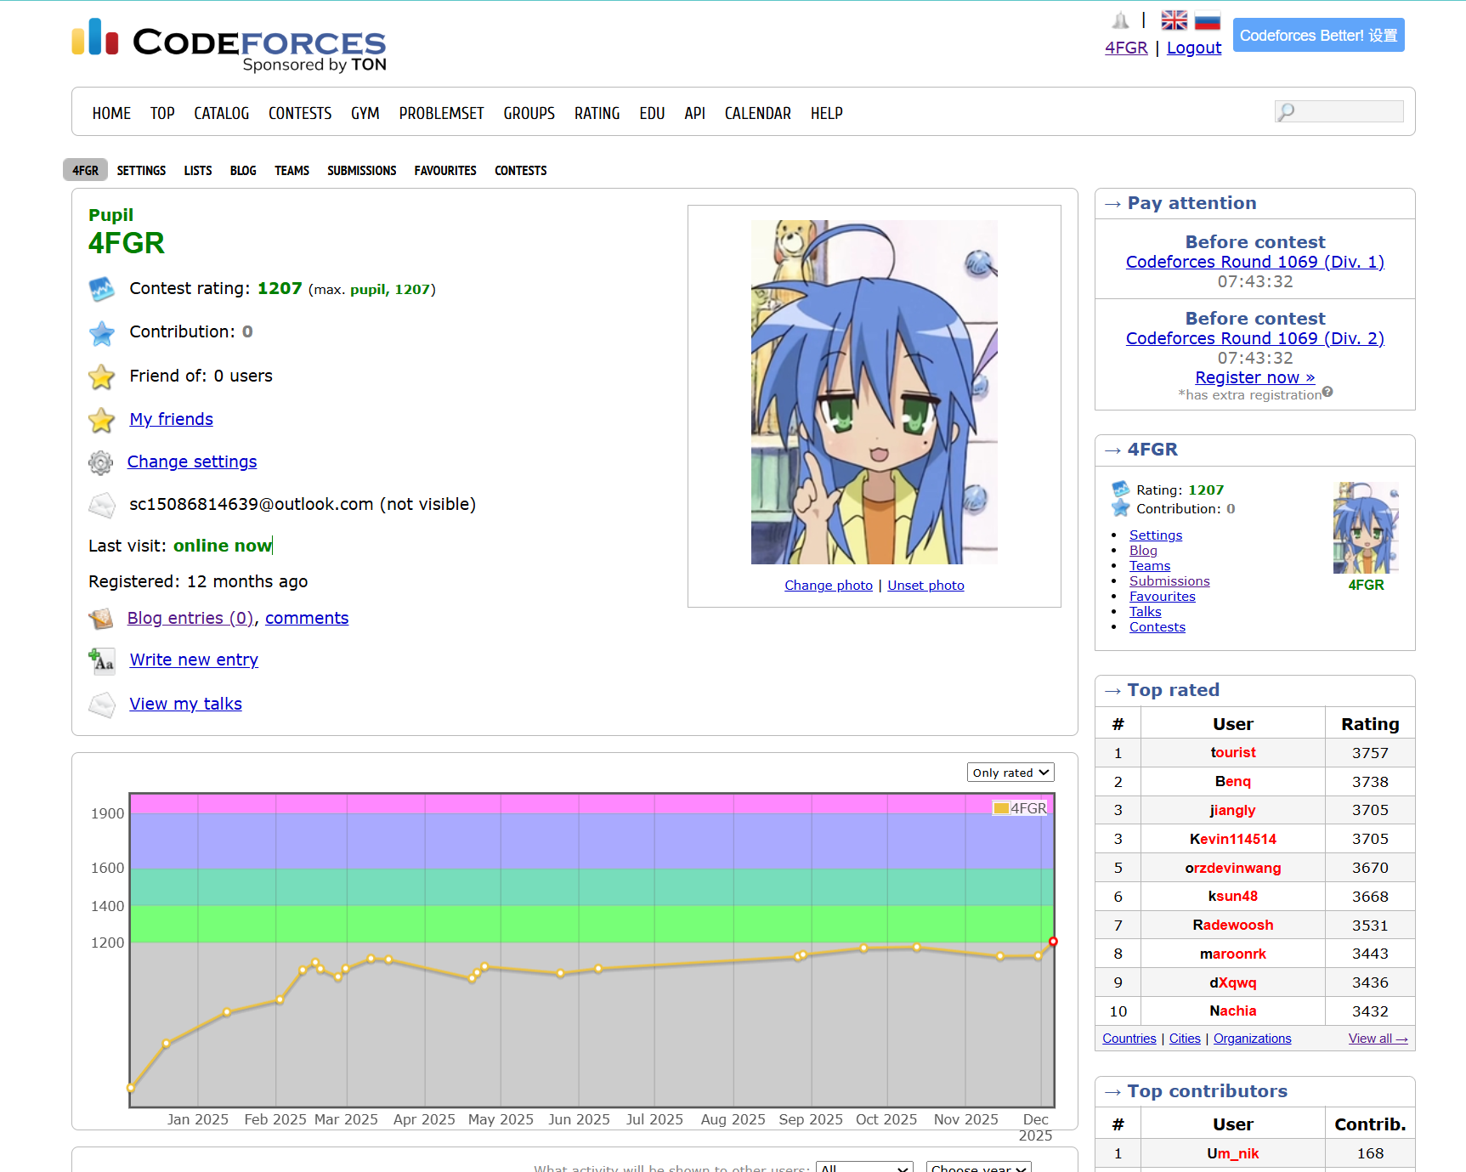Screen dimensions: 1466x1172
Task: Switch to the SUBMISSIONS tab
Action: (361, 171)
